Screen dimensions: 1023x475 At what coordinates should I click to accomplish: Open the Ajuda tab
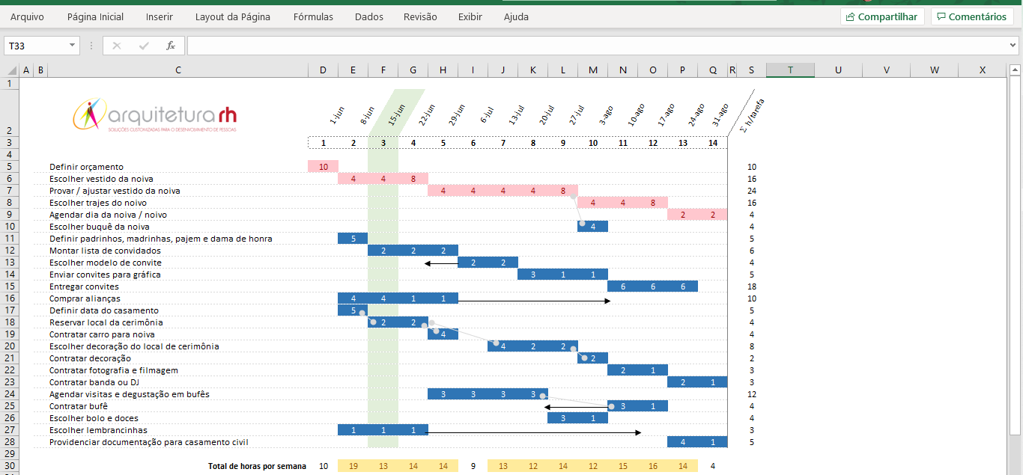(x=516, y=16)
